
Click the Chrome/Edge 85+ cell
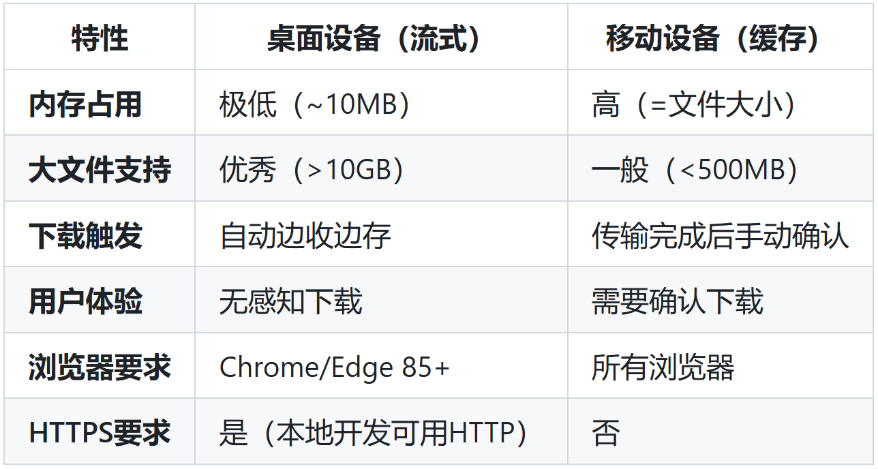[x=334, y=367]
